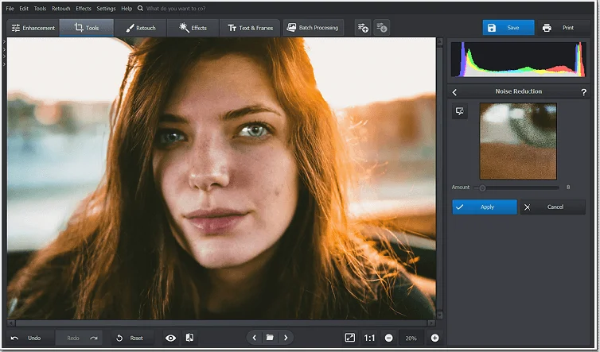The width and height of the screenshot is (600, 352).
Task: Cancel the noise reduction changes
Action: 552,207
